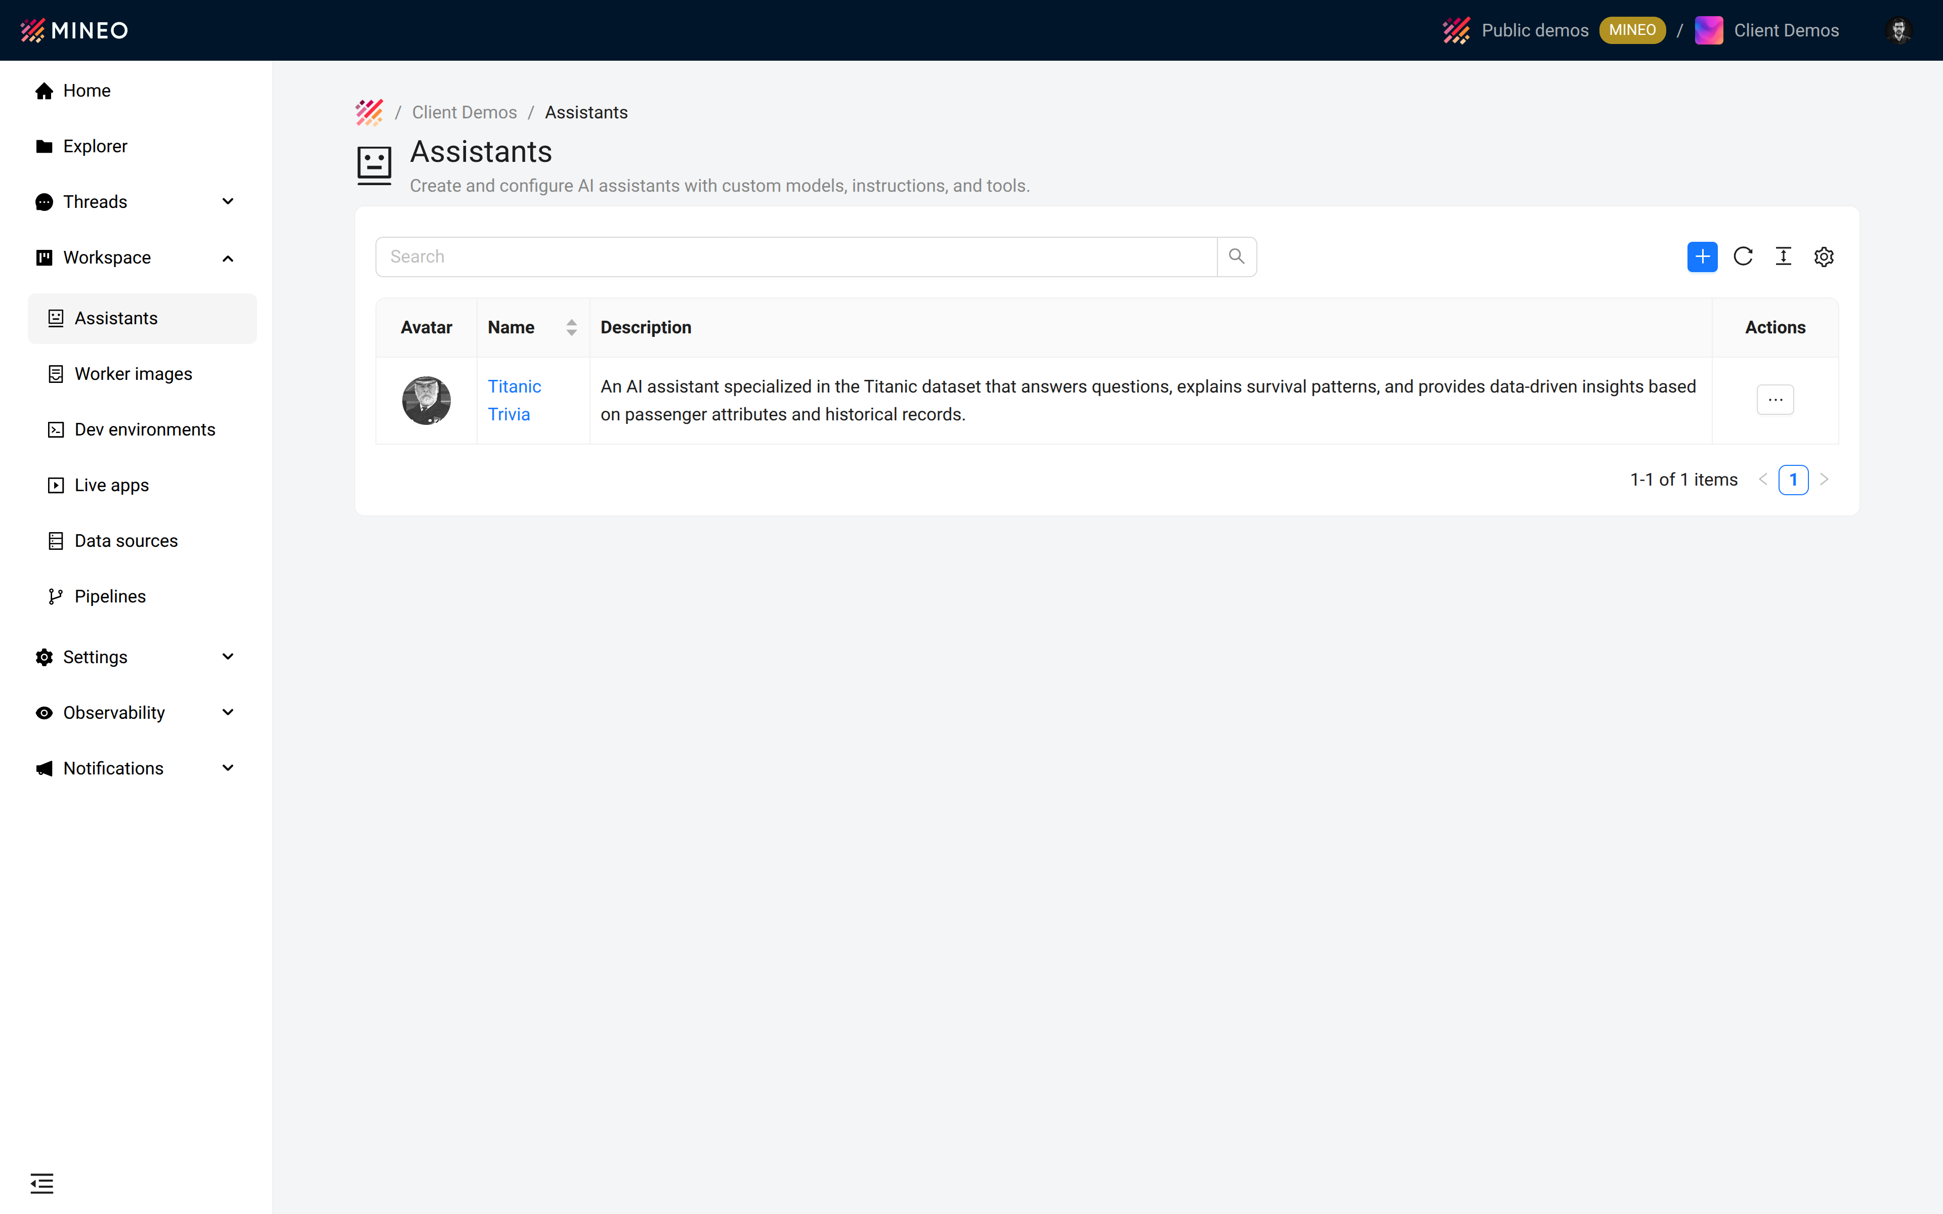Viewport: 1943px width, 1214px height.
Task: Refresh the assistants table
Action: pyautogui.click(x=1742, y=256)
